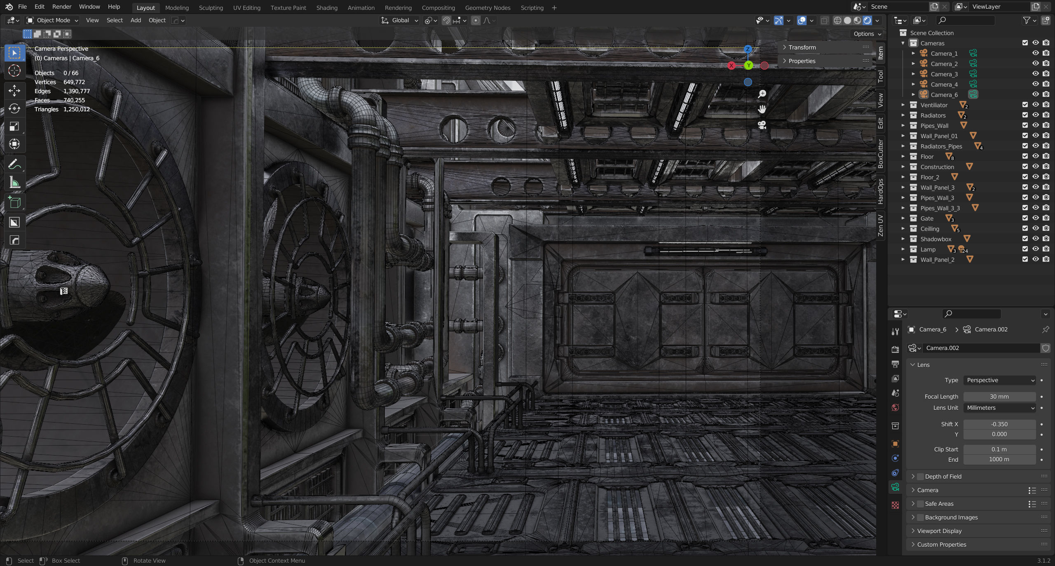The image size is (1055, 566).
Task: Activate the Annotate pencil tool
Action: 14,164
